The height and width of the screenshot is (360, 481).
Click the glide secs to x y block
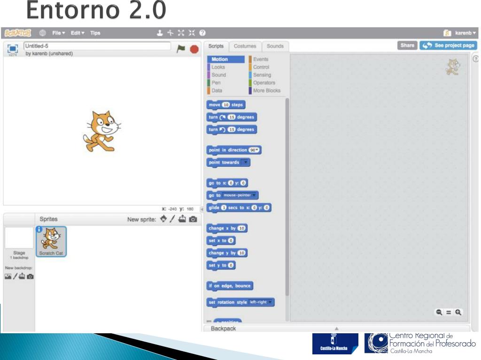[239, 208]
